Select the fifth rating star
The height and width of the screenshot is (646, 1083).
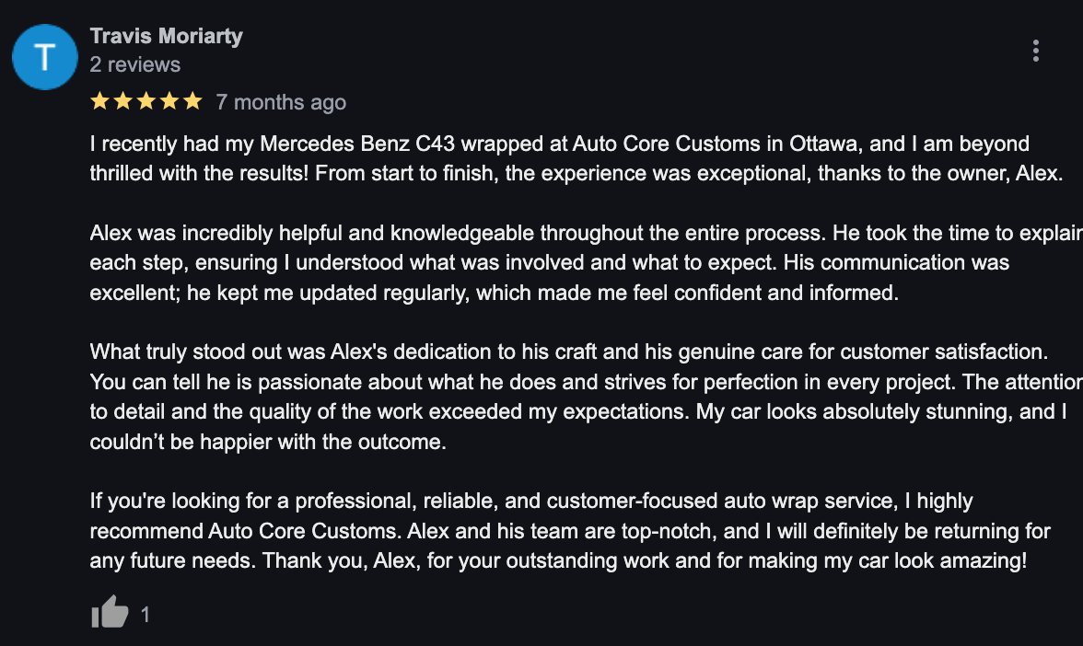[x=192, y=101]
